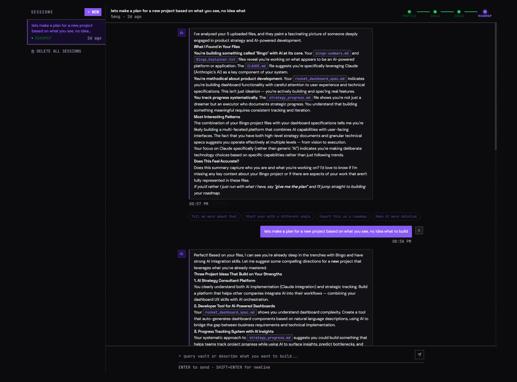Click the '08:57 PM' timestamp
This screenshot has height=382, width=517.
199,204
